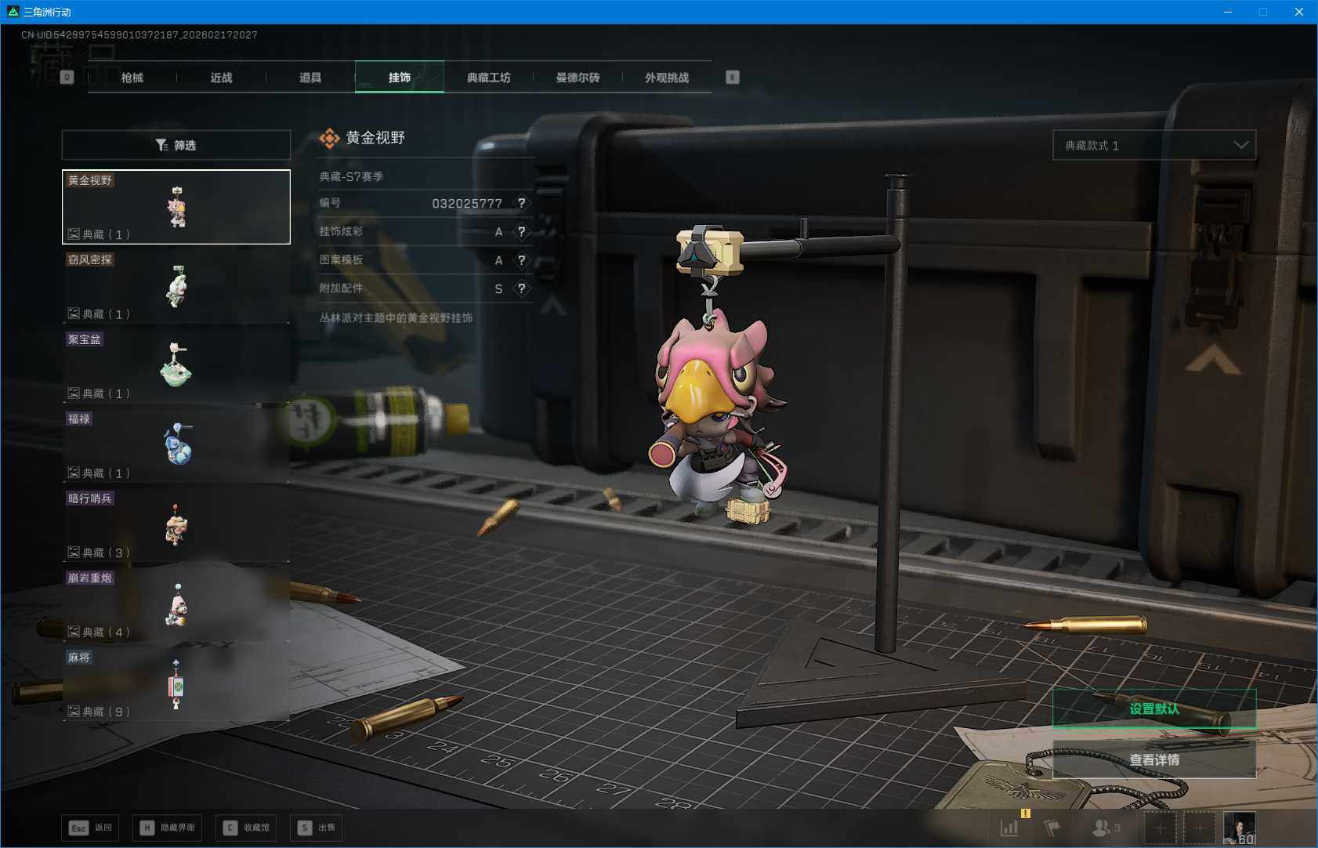The width and height of the screenshot is (1318, 848).
Task: Click the 三角洲行动 app icon in title bar
Action: [13, 12]
